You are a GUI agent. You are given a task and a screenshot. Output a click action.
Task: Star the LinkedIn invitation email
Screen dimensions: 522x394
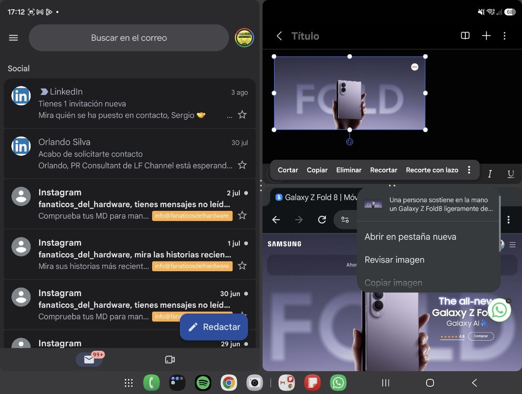242,115
